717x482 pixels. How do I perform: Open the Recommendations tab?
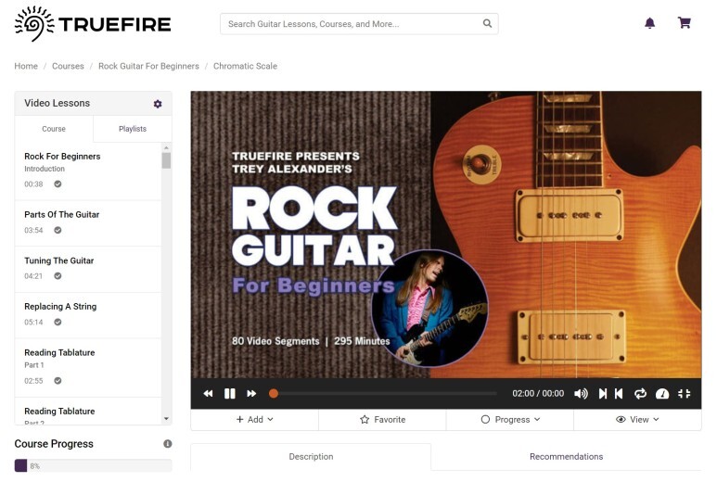tap(566, 456)
